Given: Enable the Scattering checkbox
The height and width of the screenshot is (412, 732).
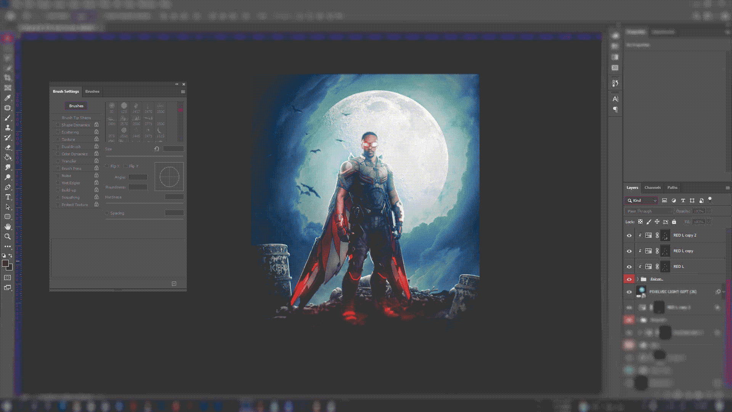Looking at the screenshot, I should 58,132.
